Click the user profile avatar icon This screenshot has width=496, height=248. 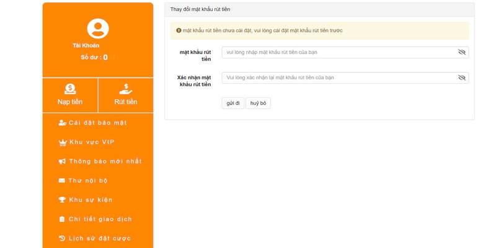coord(98,29)
